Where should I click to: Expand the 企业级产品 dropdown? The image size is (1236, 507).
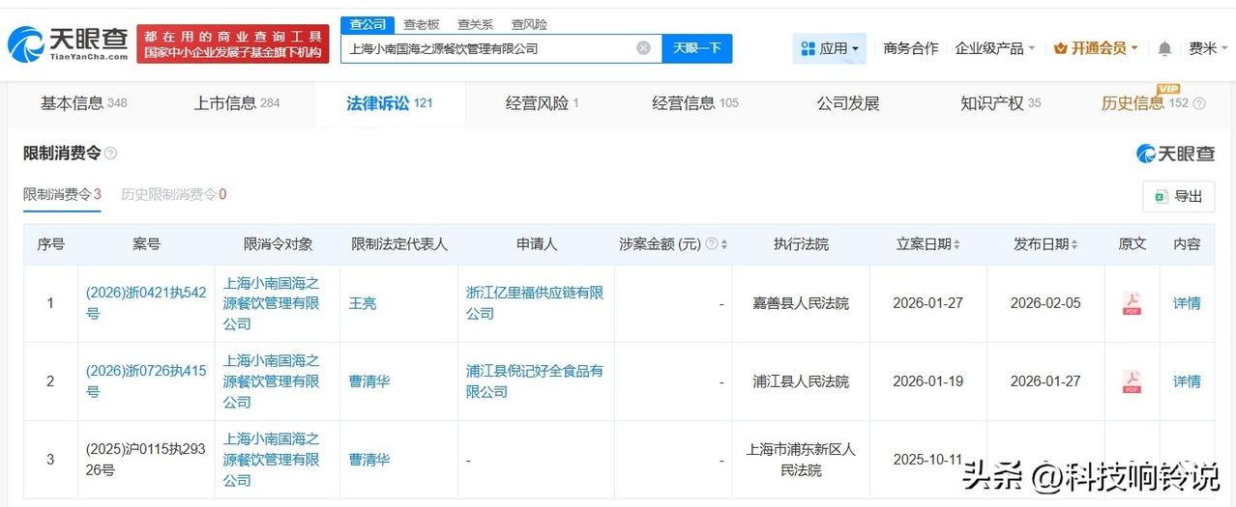point(994,48)
